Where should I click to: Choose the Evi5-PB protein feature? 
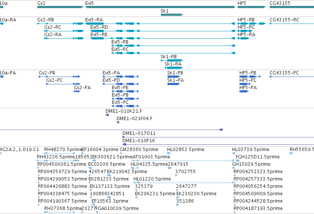pos(125,99)
